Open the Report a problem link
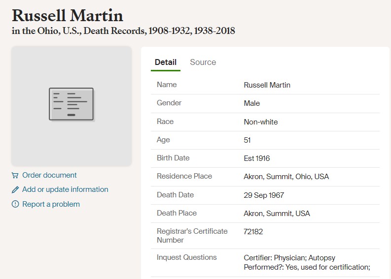Image resolution: width=391 pixels, height=279 pixels. (51, 204)
